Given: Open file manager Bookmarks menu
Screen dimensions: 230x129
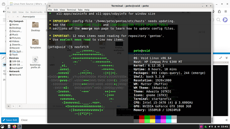Looking at the screenshot, I should point(36,12).
